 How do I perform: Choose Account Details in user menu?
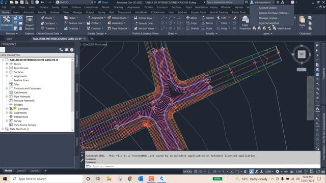(267, 8)
